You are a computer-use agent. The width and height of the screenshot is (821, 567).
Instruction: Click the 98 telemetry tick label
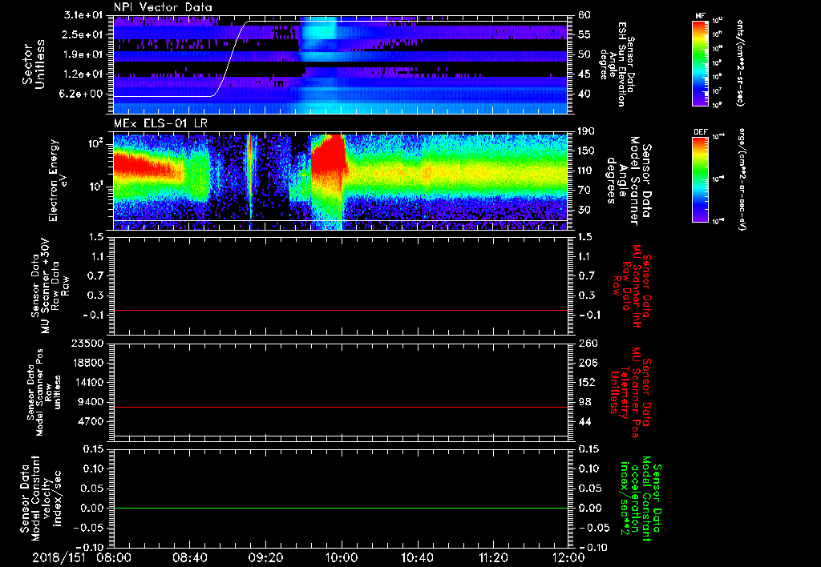tap(584, 402)
